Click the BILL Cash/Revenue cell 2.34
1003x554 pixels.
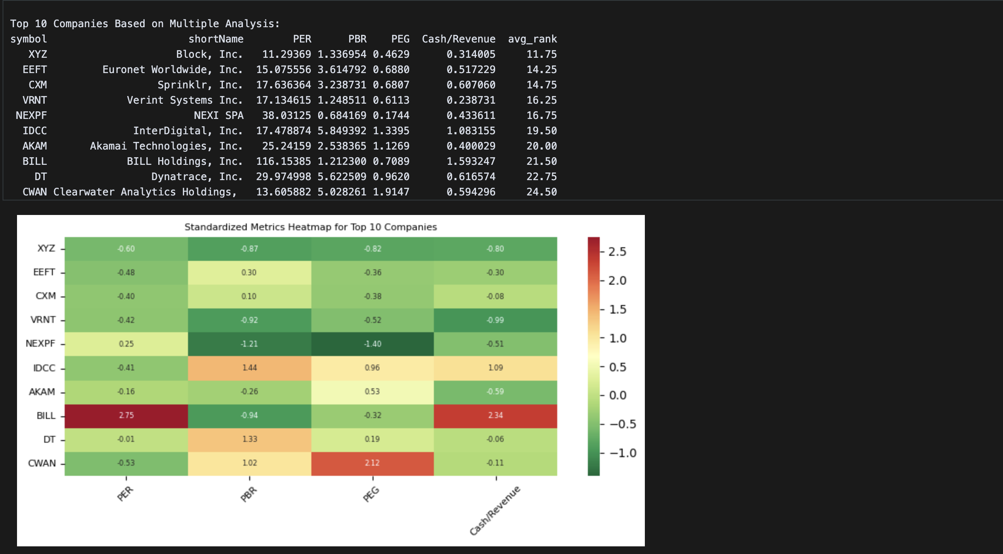pos(495,415)
